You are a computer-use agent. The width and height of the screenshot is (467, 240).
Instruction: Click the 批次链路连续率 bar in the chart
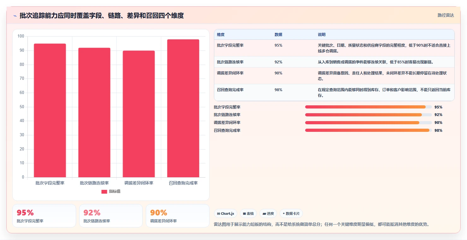[94, 113]
